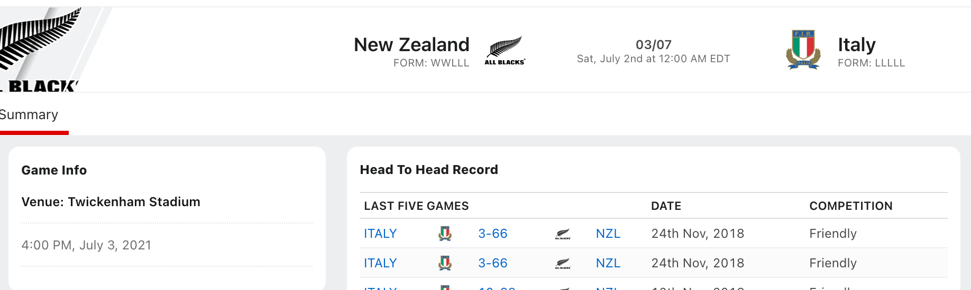Viewport: 971px width, 290px height.
Task: Open Italy team page from header
Action: point(857,45)
